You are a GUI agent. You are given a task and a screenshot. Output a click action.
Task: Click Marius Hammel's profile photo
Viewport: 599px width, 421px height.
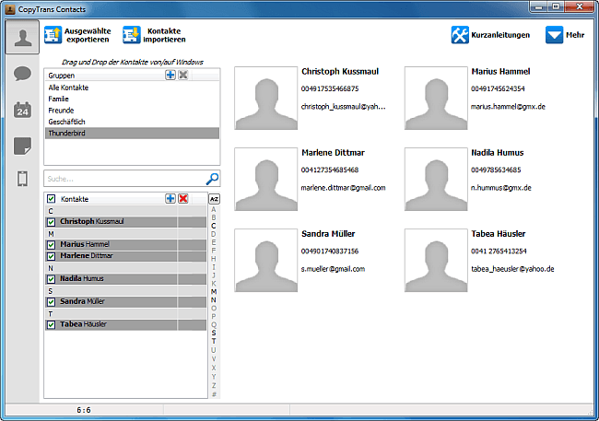(436, 99)
